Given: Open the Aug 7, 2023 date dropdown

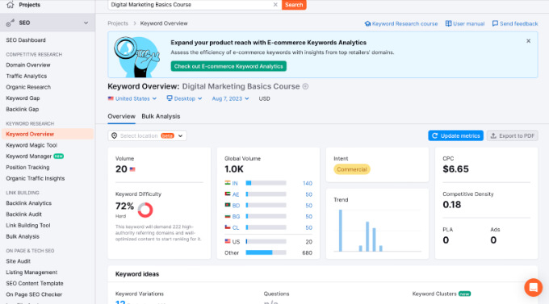Looking at the screenshot, I should click(x=230, y=98).
